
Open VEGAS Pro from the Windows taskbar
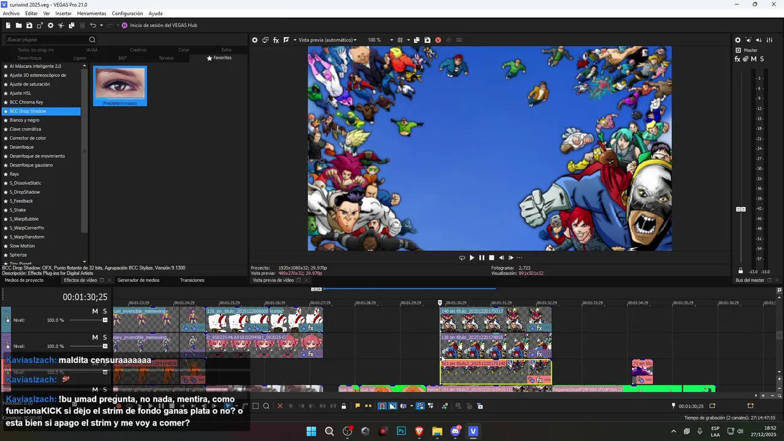(473, 431)
